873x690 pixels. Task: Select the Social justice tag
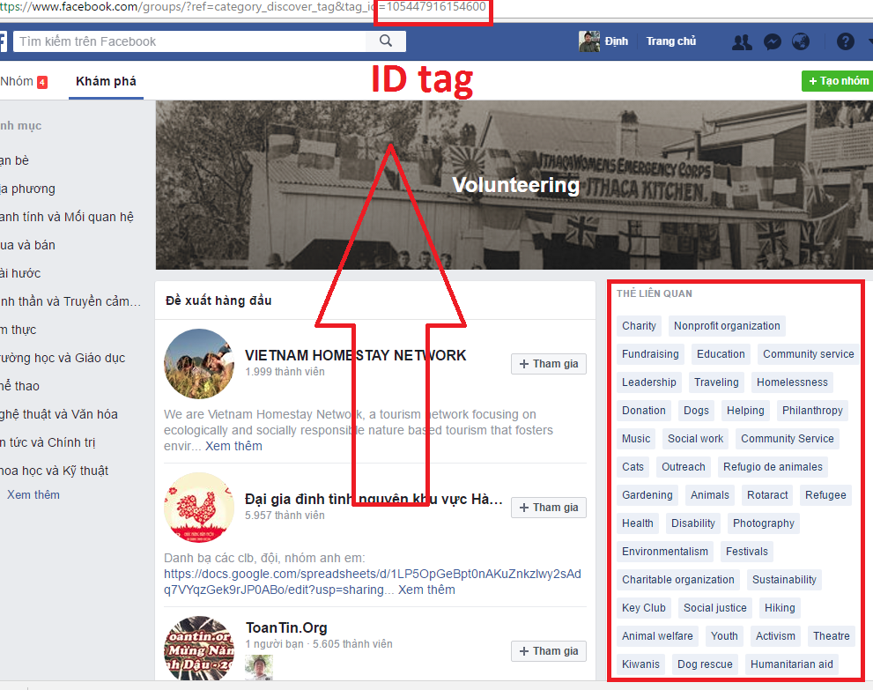click(715, 608)
